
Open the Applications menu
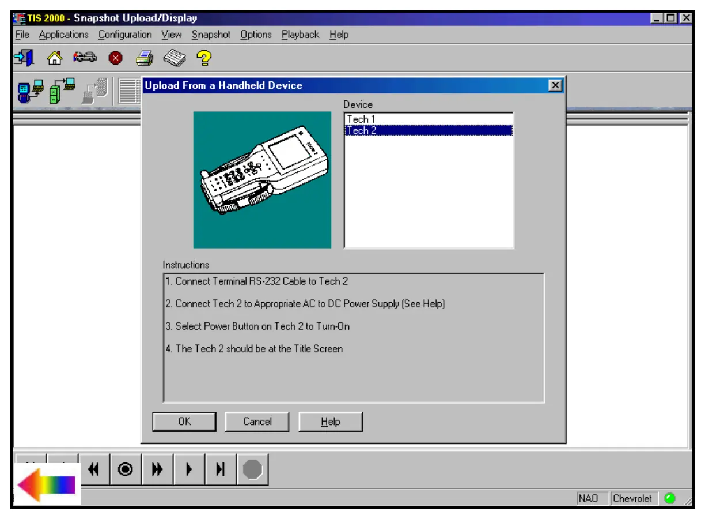click(64, 35)
